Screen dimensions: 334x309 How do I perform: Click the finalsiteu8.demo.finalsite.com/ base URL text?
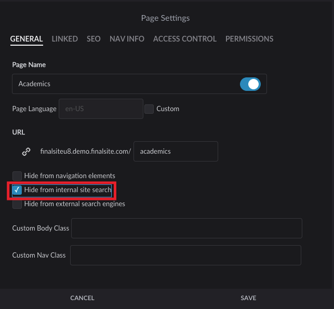[86, 152]
